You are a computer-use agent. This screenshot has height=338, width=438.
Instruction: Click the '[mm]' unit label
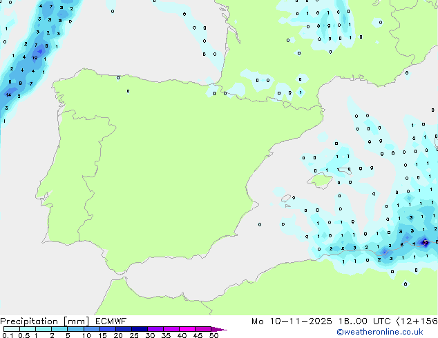tap(76, 321)
